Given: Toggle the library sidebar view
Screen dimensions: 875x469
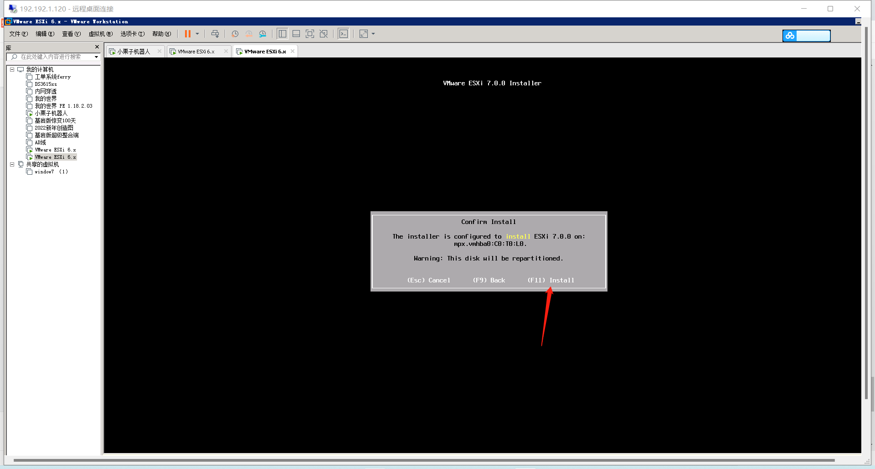Looking at the screenshot, I should (x=283, y=34).
